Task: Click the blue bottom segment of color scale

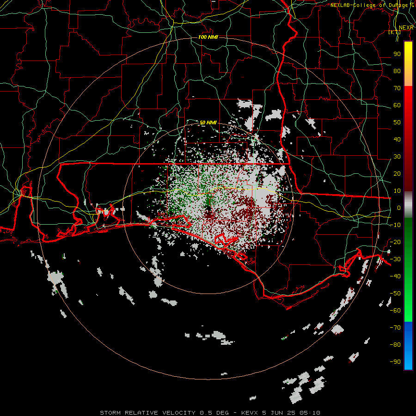Action: tap(408, 345)
